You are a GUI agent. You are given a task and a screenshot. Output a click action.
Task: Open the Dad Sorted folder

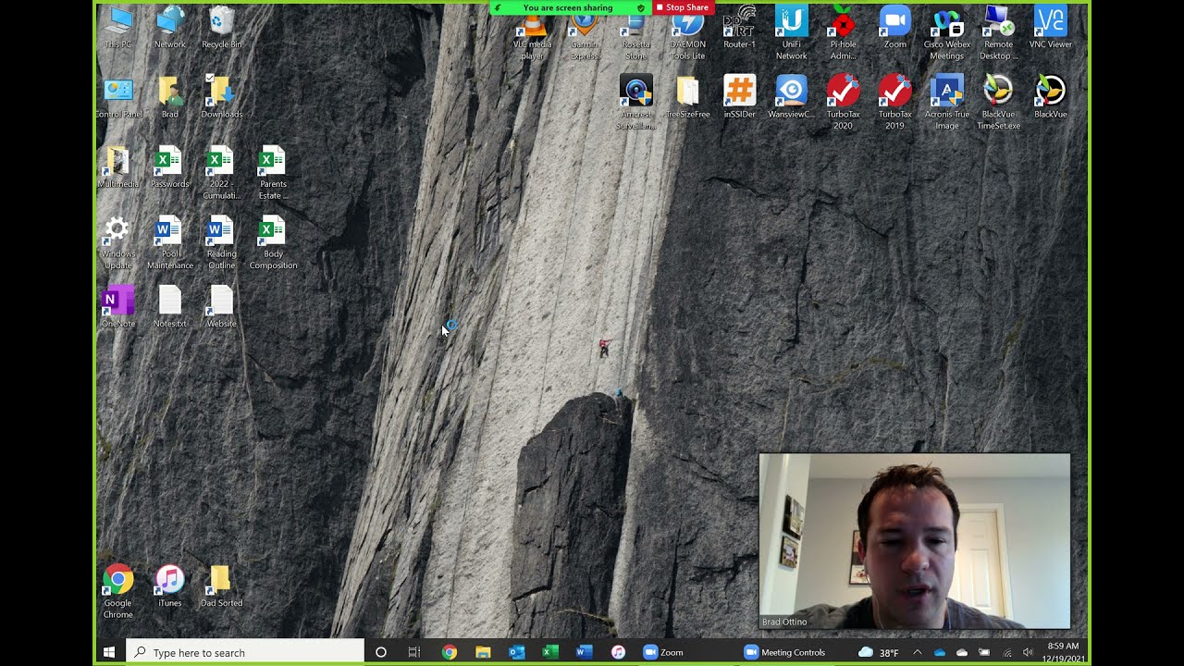coord(221,586)
